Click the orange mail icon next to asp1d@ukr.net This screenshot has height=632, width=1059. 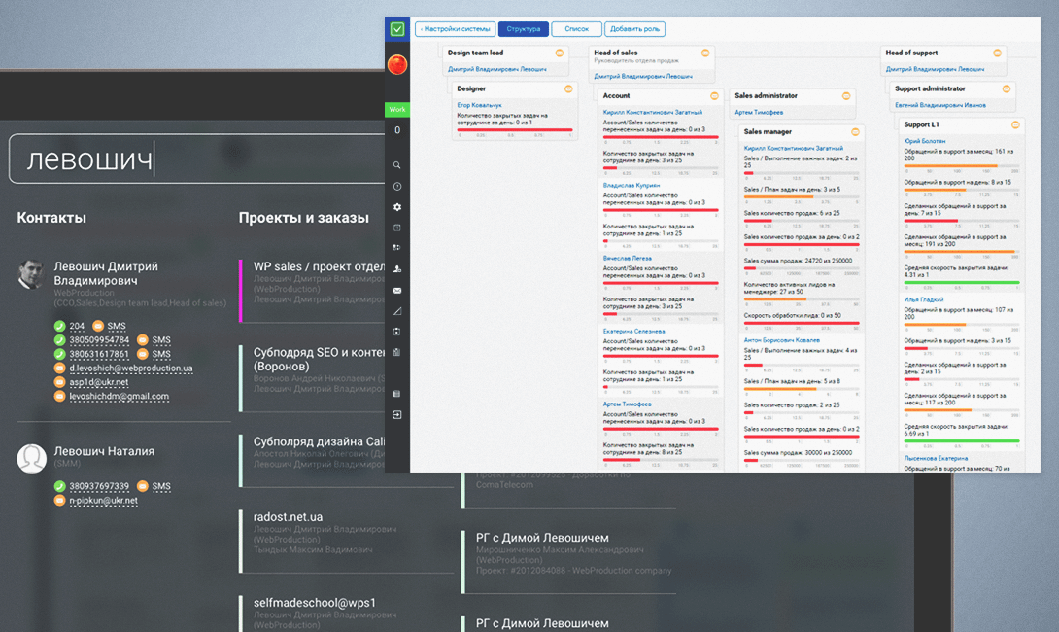click(60, 382)
